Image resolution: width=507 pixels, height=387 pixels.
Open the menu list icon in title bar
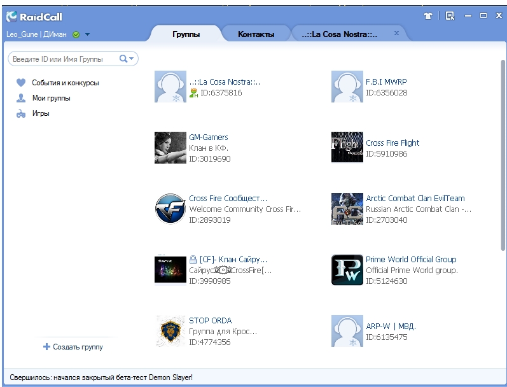tap(450, 16)
